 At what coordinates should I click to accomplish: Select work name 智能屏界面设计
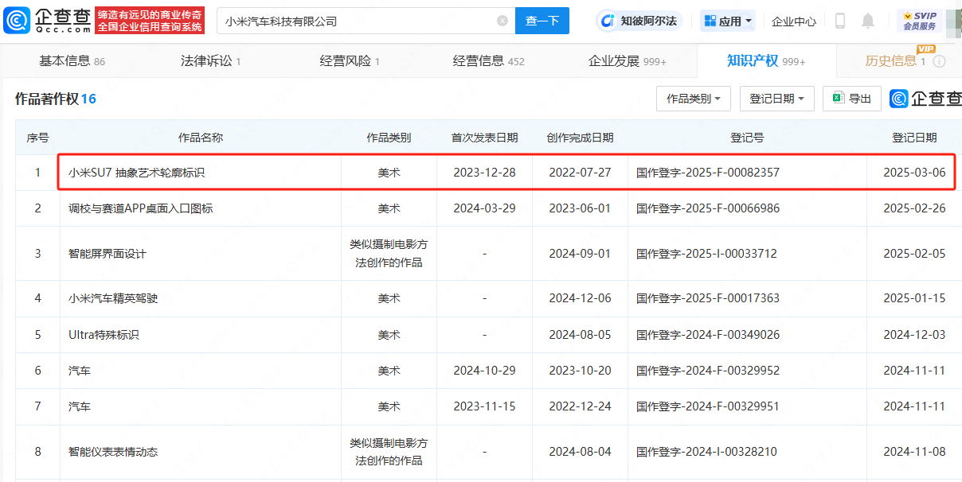(x=108, y=254)
